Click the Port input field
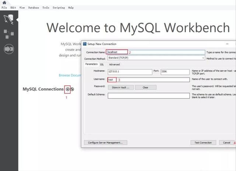Image resolution: width=236 pixels, height=171 pixels. pyautogui.click(x=175, y=72)
